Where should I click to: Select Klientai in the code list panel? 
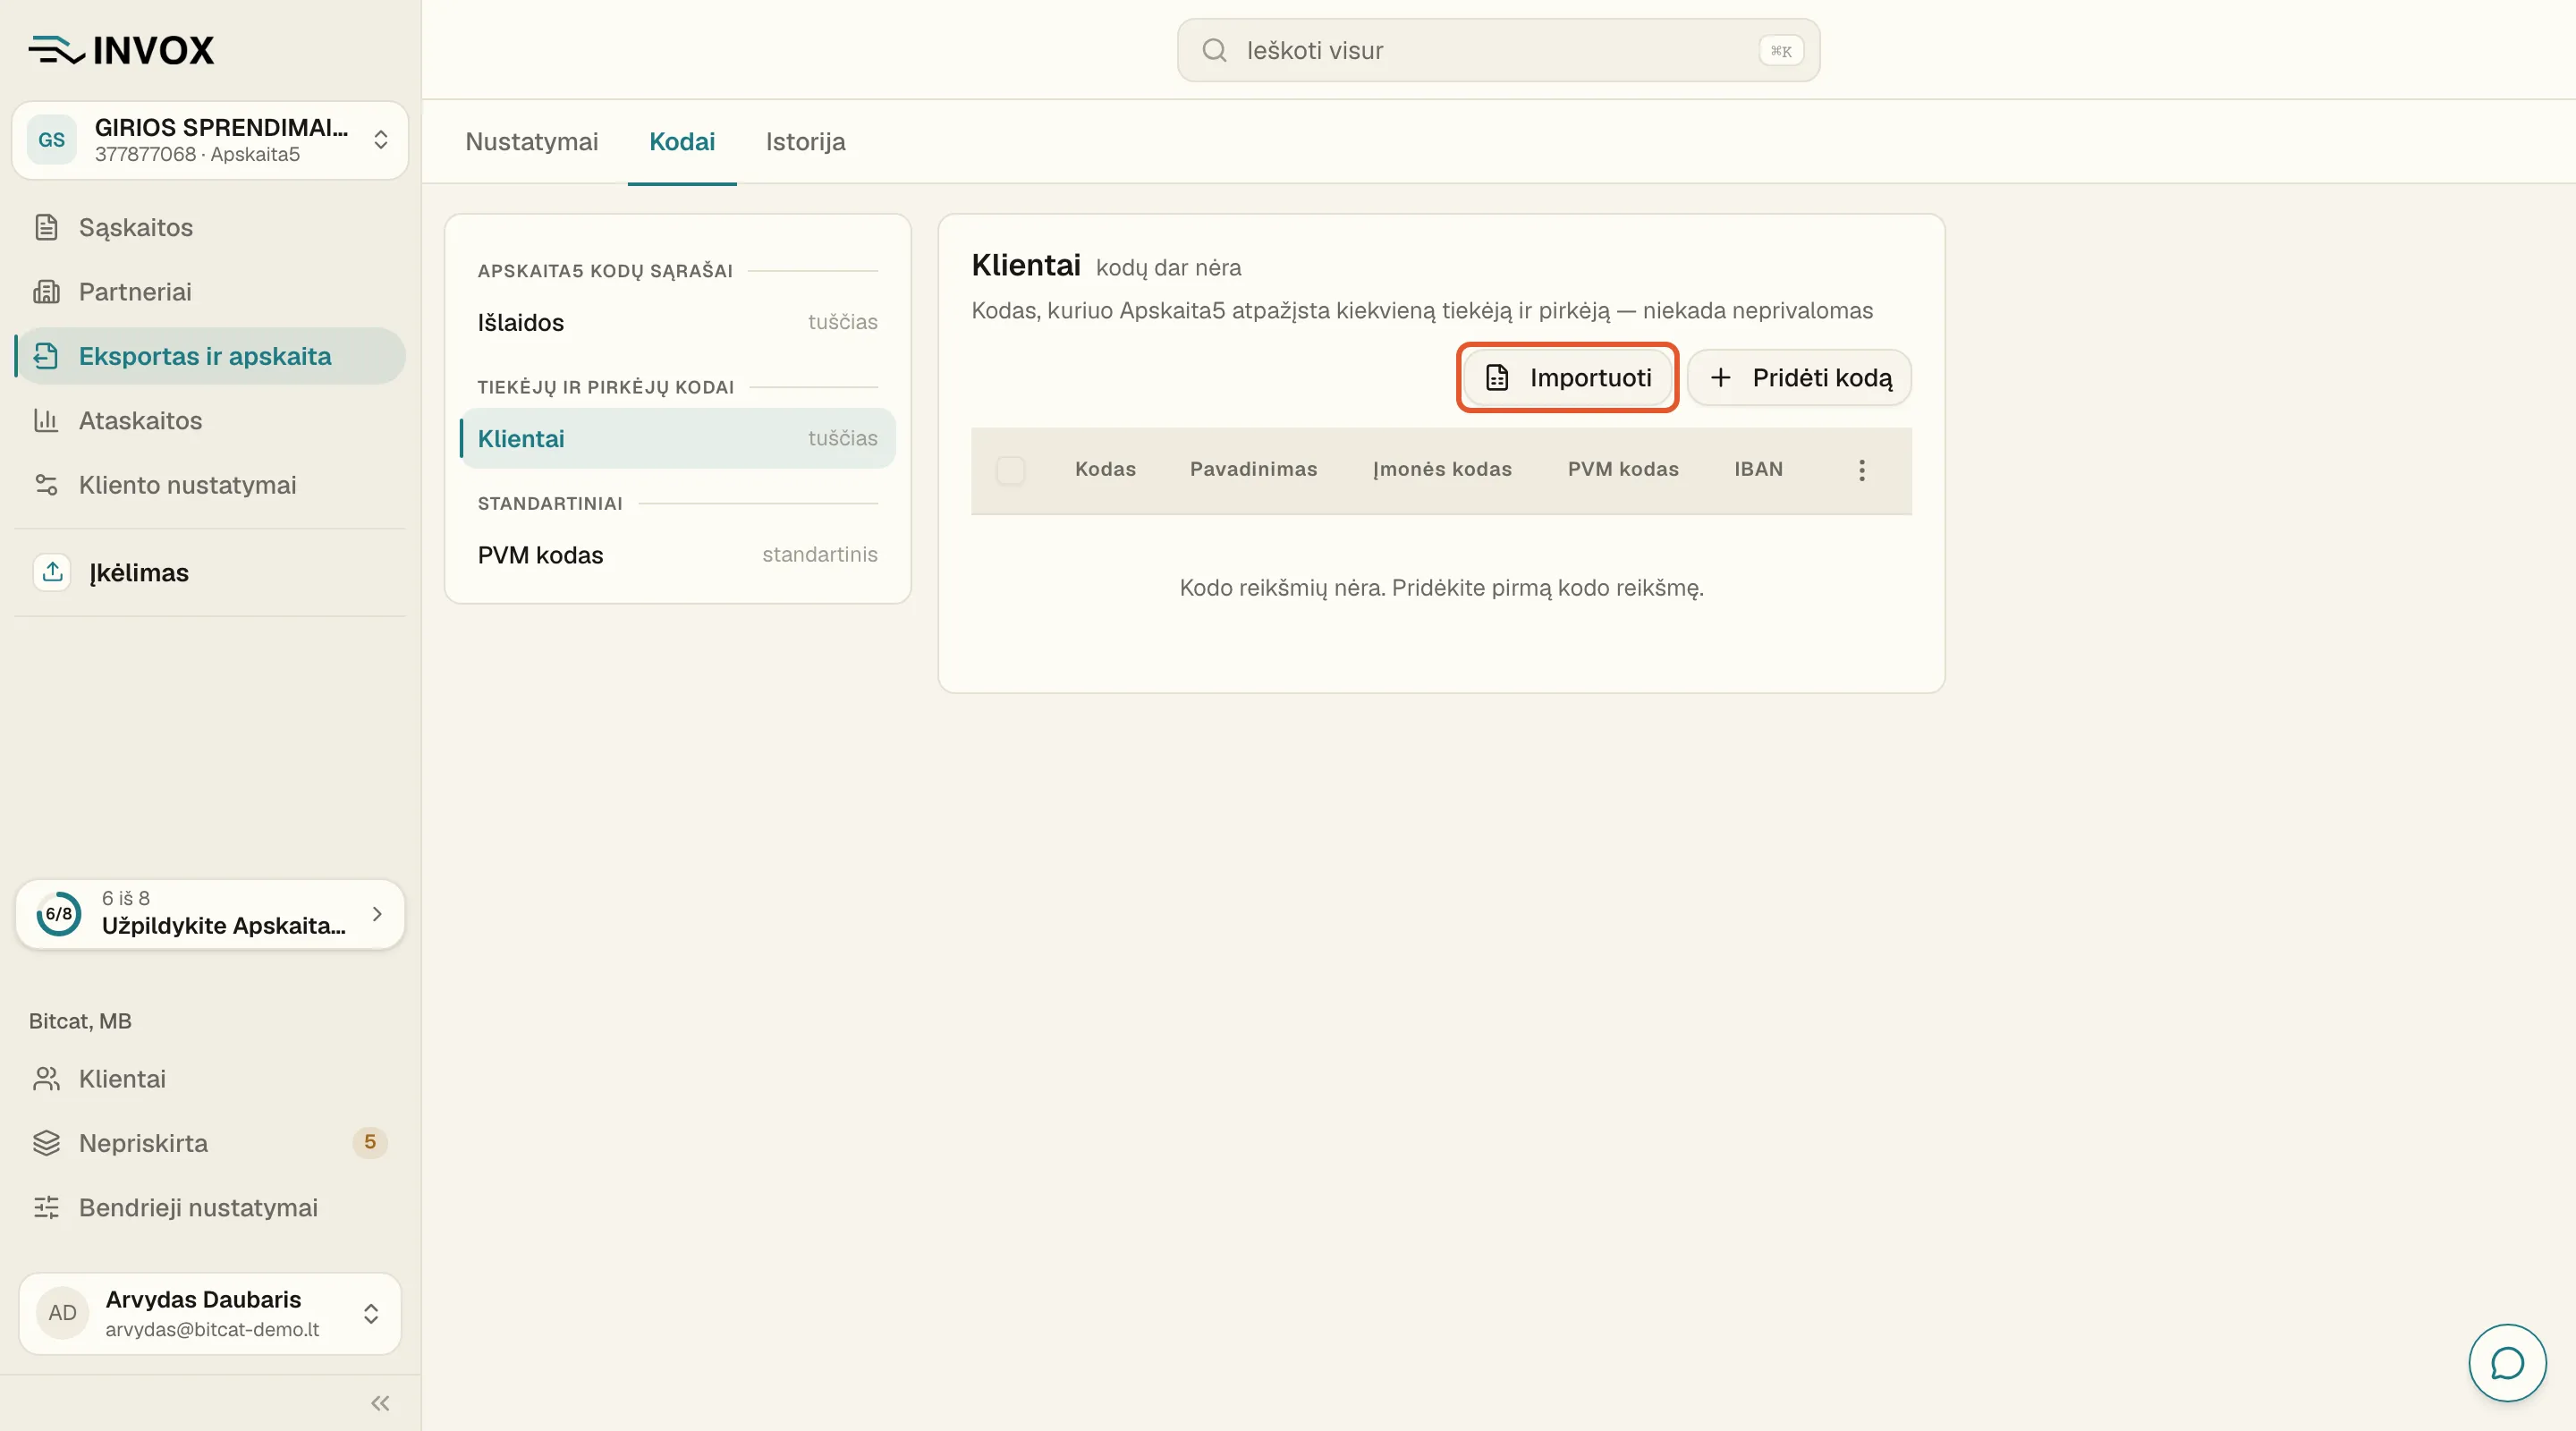[677, 438]
